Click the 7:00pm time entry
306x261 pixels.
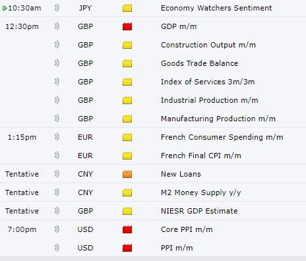[x=22, y=229]
